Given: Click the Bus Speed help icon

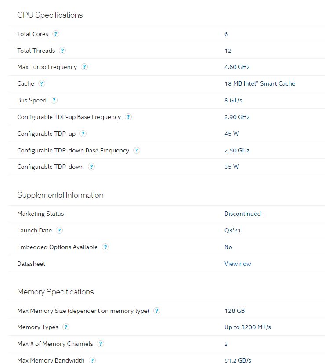Looking at the screenshot, I should pos(54,100).
